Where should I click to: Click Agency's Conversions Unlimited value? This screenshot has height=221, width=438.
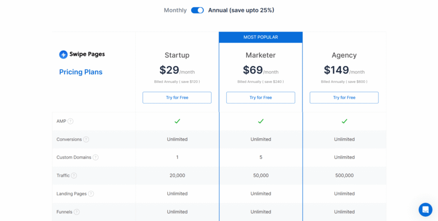(x=344, y=139)
